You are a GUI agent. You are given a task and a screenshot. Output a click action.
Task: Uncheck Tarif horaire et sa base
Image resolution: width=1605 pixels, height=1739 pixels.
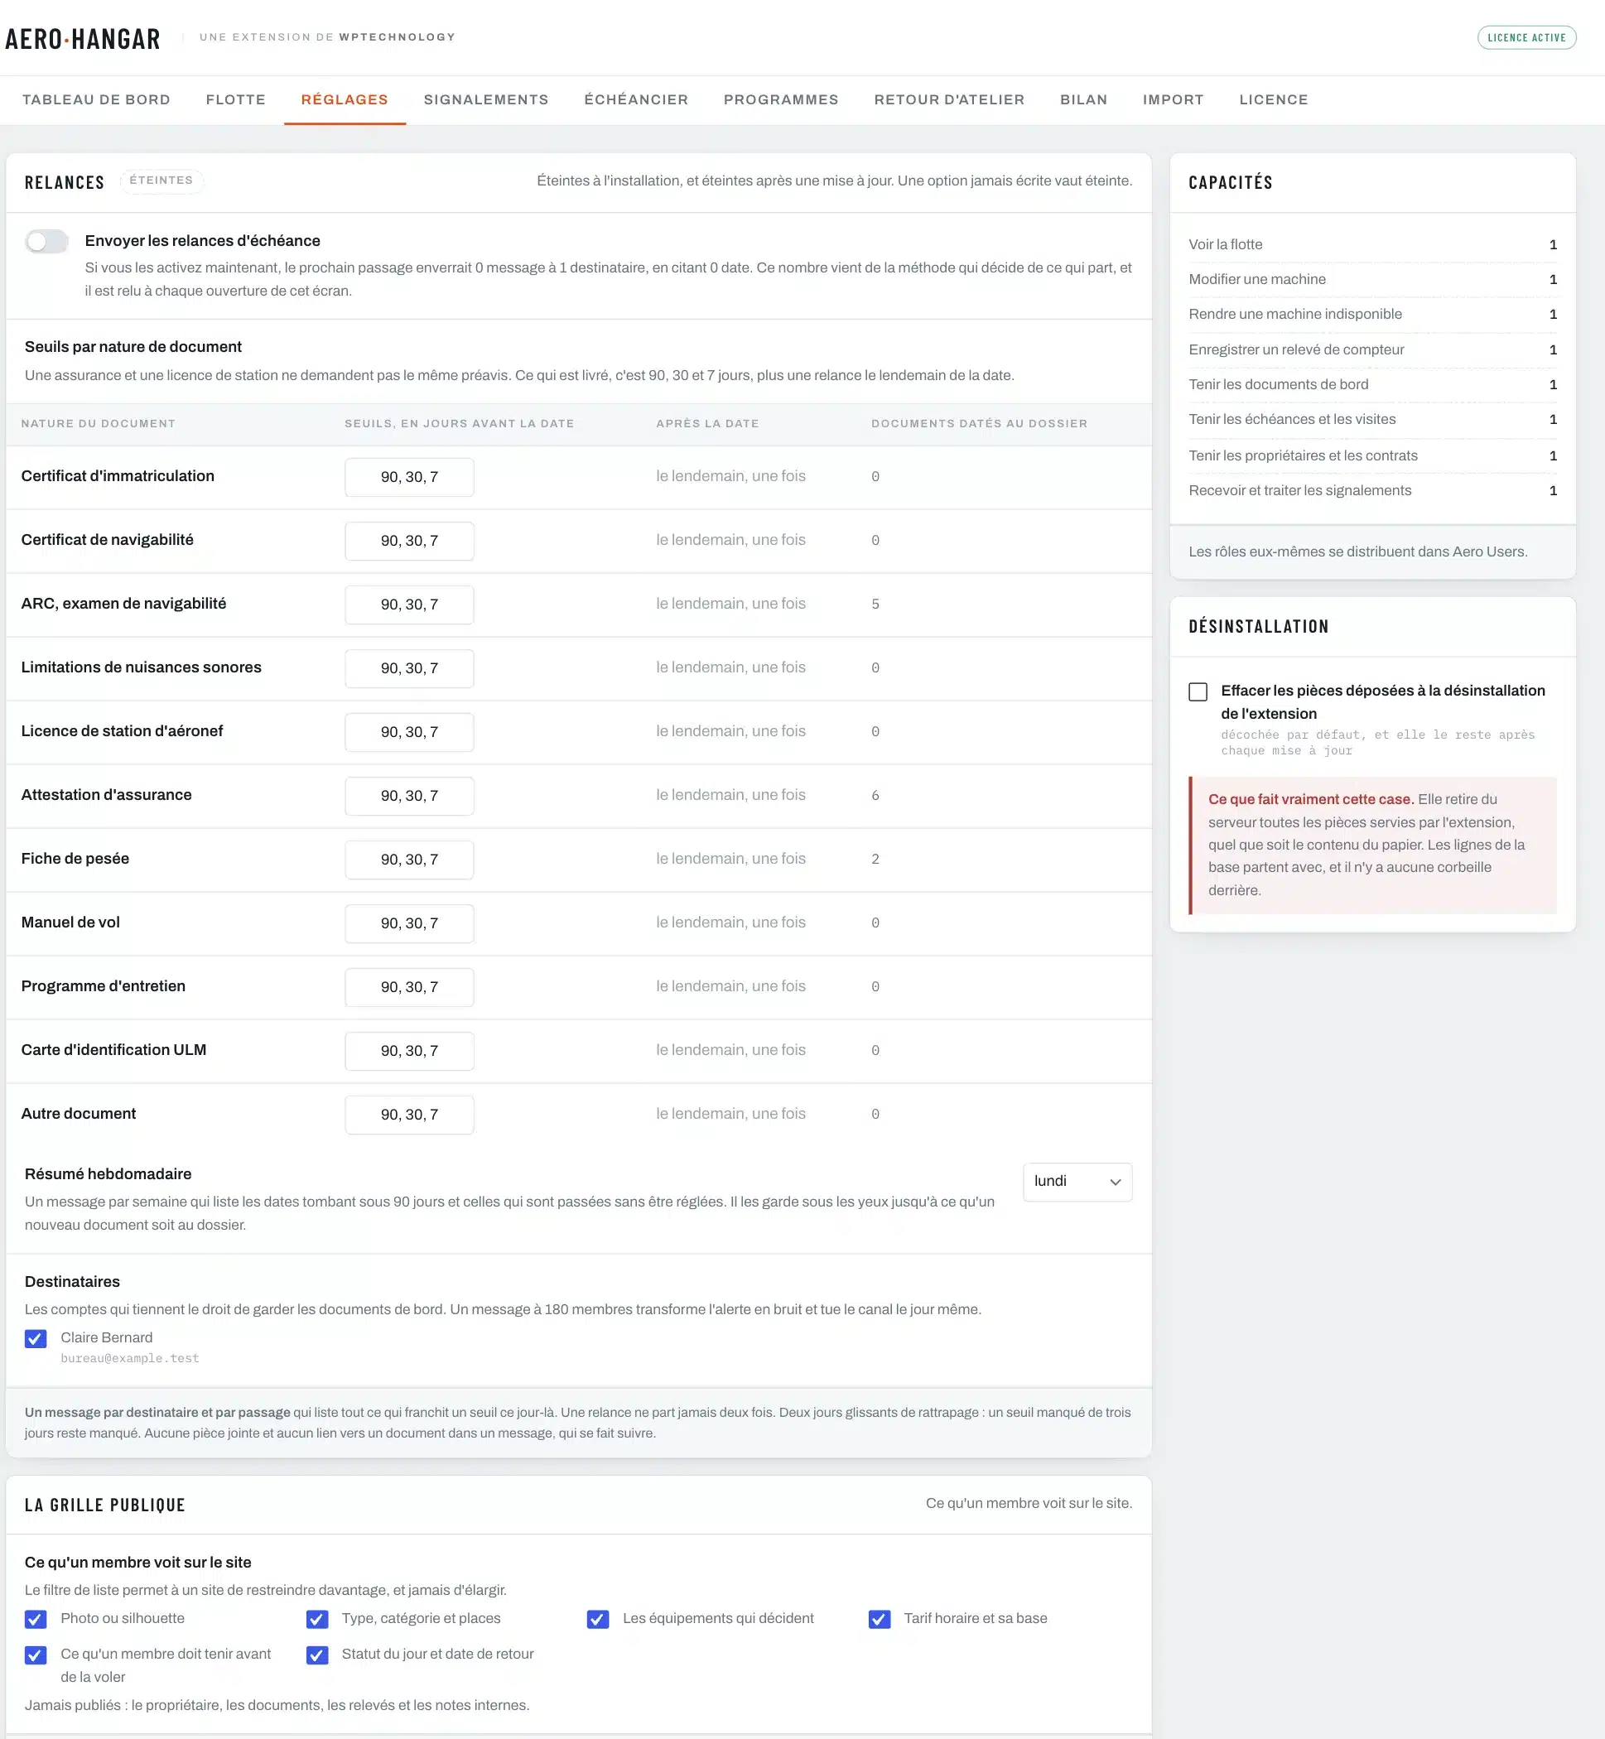879,1619
